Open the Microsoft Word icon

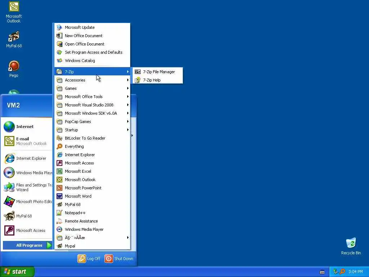pos(59,196)
